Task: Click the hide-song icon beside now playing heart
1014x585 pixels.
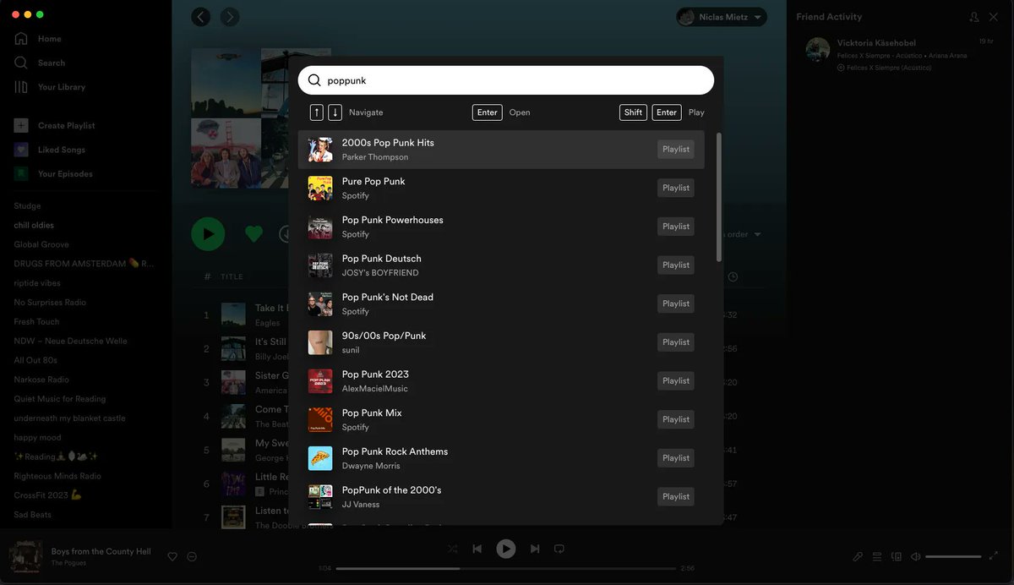Action: pos(192,556)
